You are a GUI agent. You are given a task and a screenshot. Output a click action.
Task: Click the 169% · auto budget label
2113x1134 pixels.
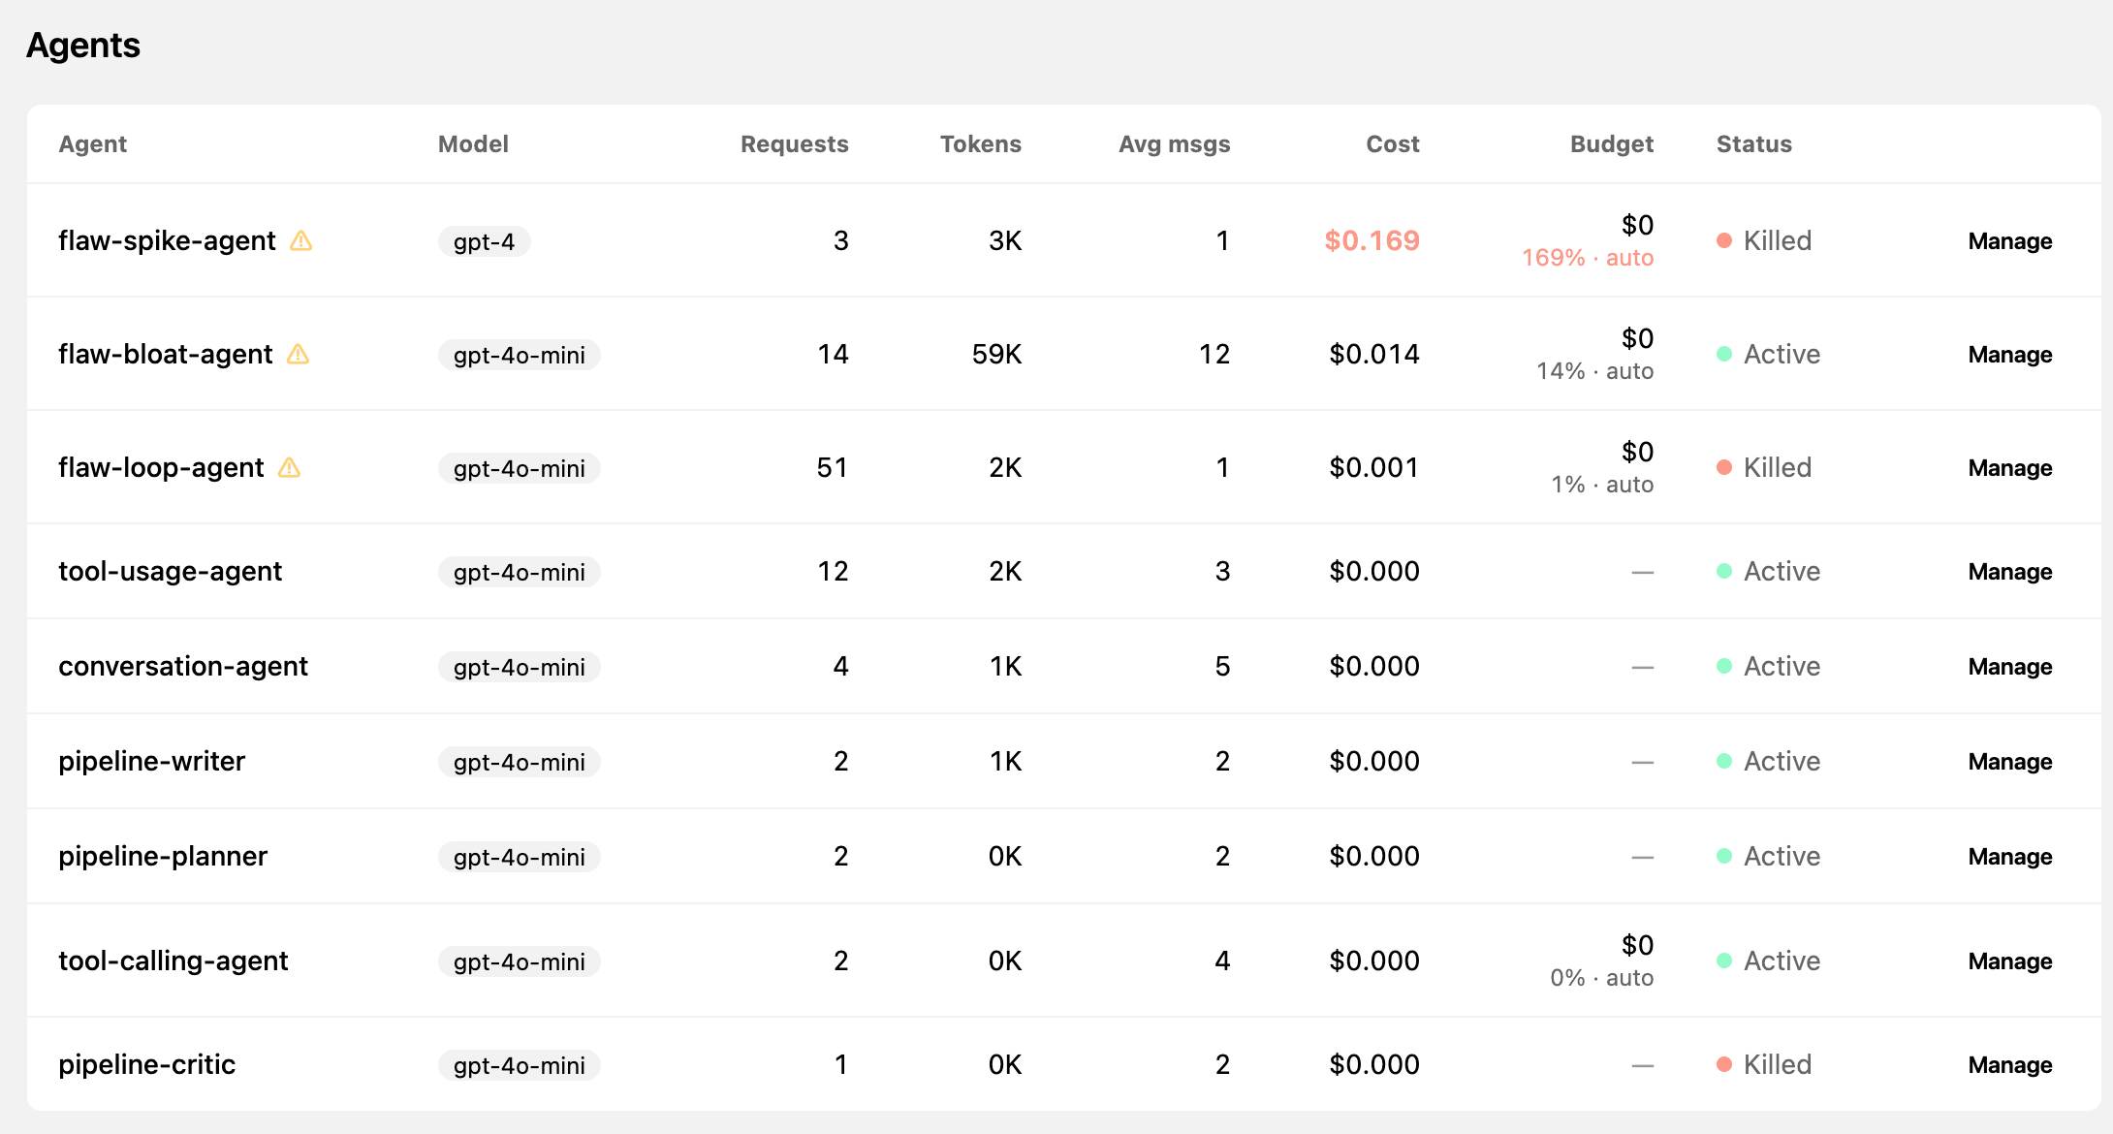[1588, 258]
